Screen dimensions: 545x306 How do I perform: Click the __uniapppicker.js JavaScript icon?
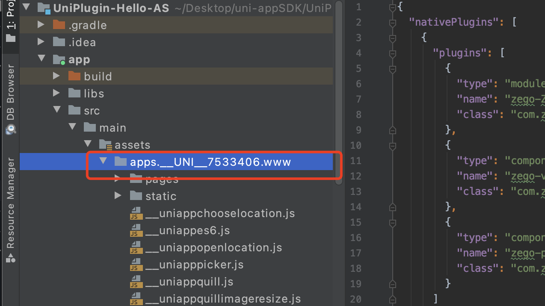pos(136,265)
